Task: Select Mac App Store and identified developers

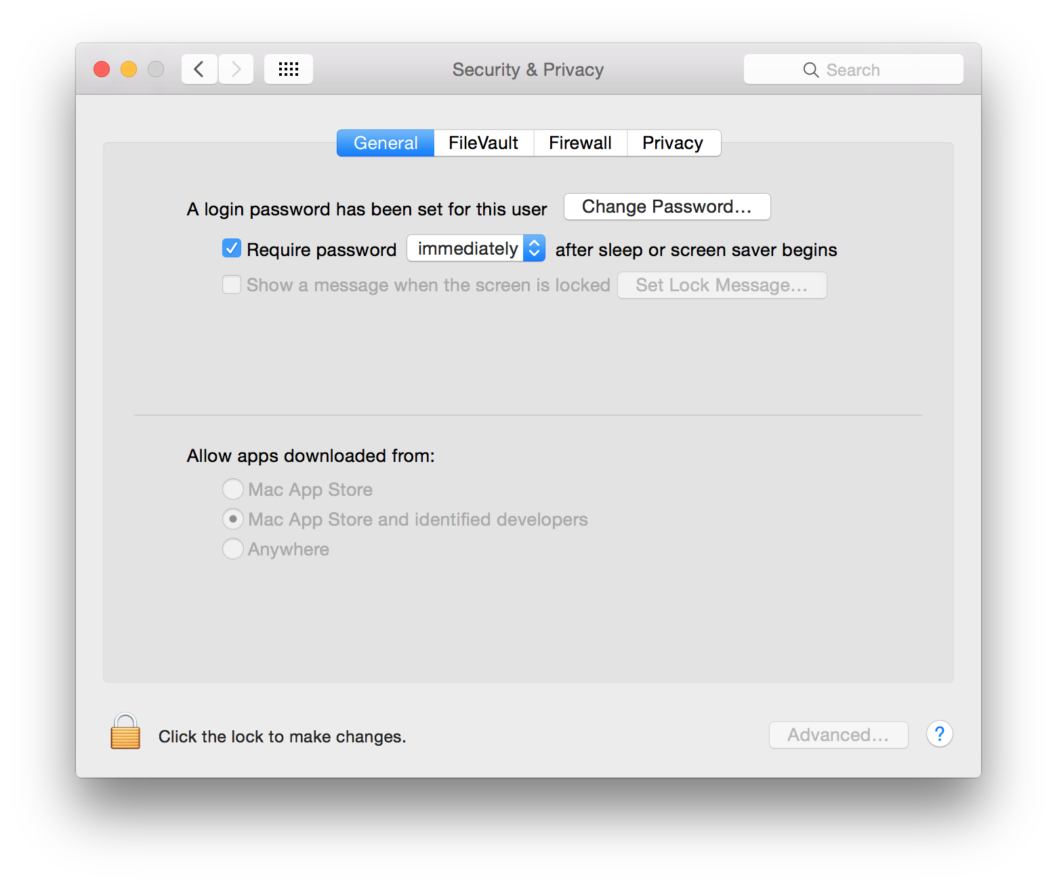Action: [x=233, y=519]
